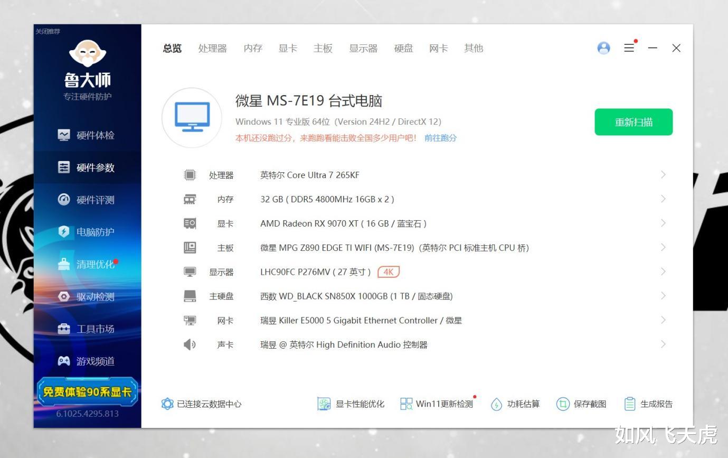The height and width of the screenshot is (458, 728).
Task: Click the memory module icon
Action: (x=190, y=199)
